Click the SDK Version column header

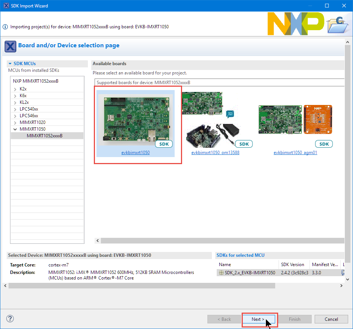tap(293, 265)
